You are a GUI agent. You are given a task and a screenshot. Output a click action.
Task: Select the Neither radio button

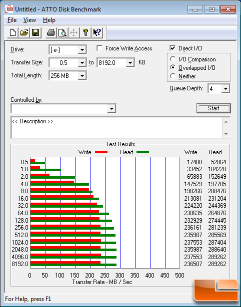pyautogui.click(x=173, y=76)
